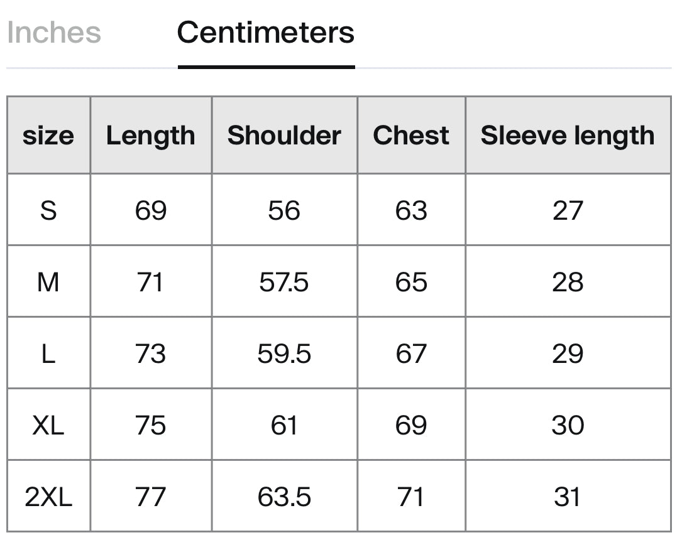Click the 63.5 shoulder value for 2XL
682x540 pixels.
tap(284, 497)
